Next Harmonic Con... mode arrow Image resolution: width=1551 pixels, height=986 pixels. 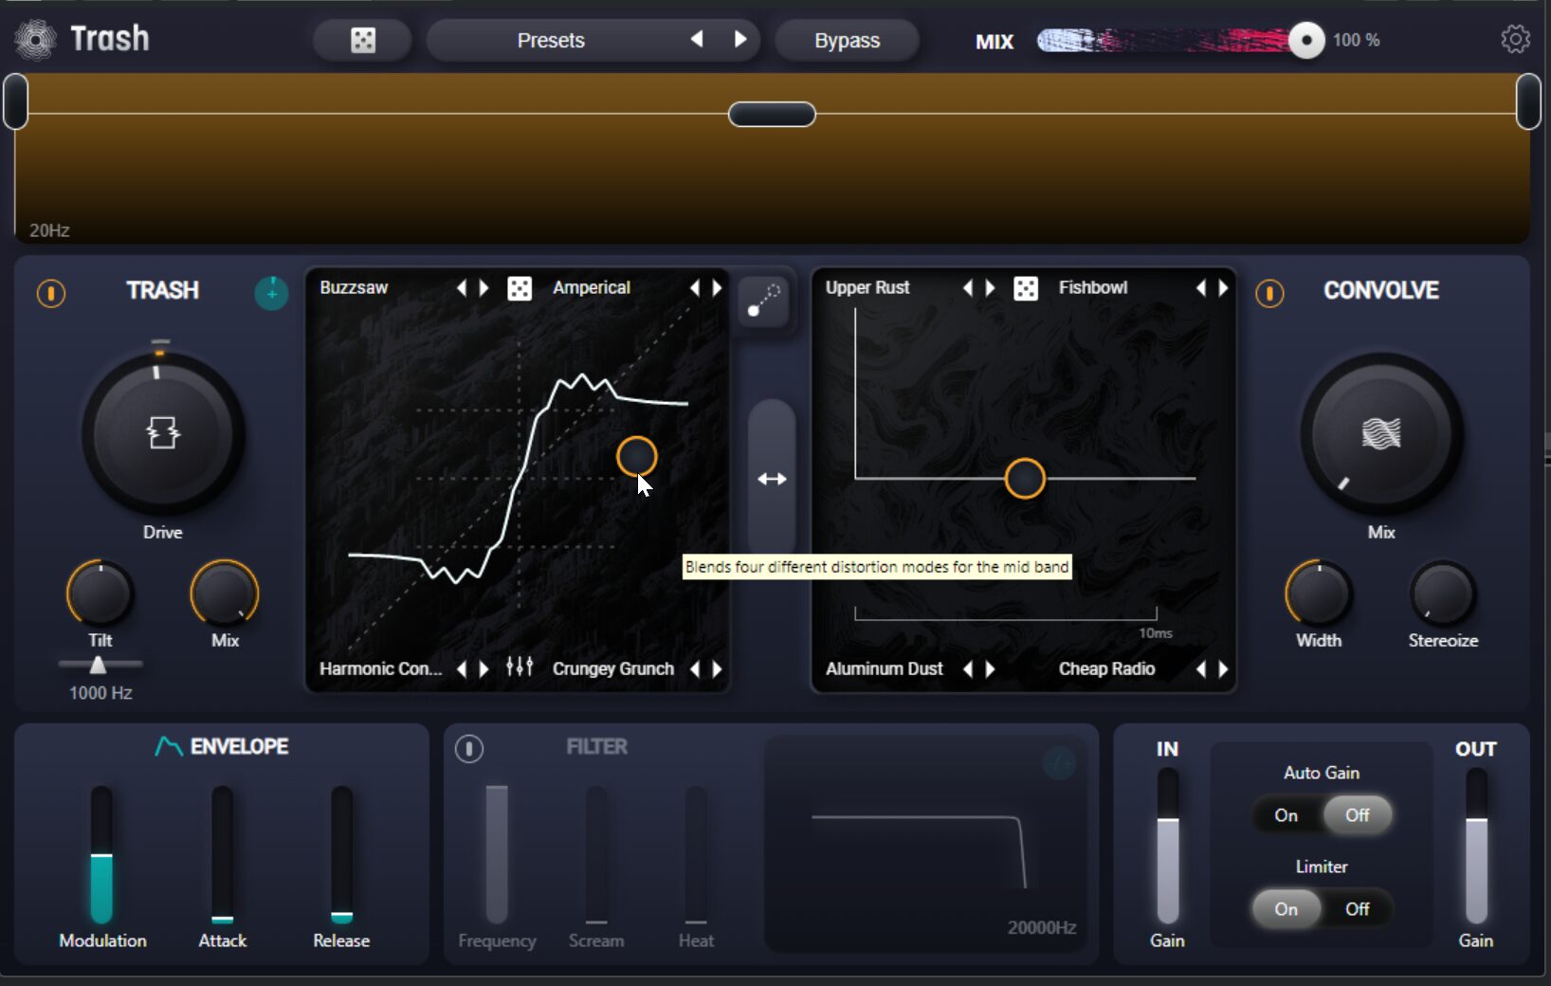(x=484, y=668)
